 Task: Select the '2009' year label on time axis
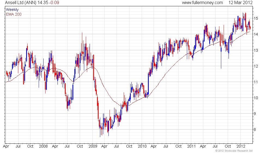tap(93, 146)
